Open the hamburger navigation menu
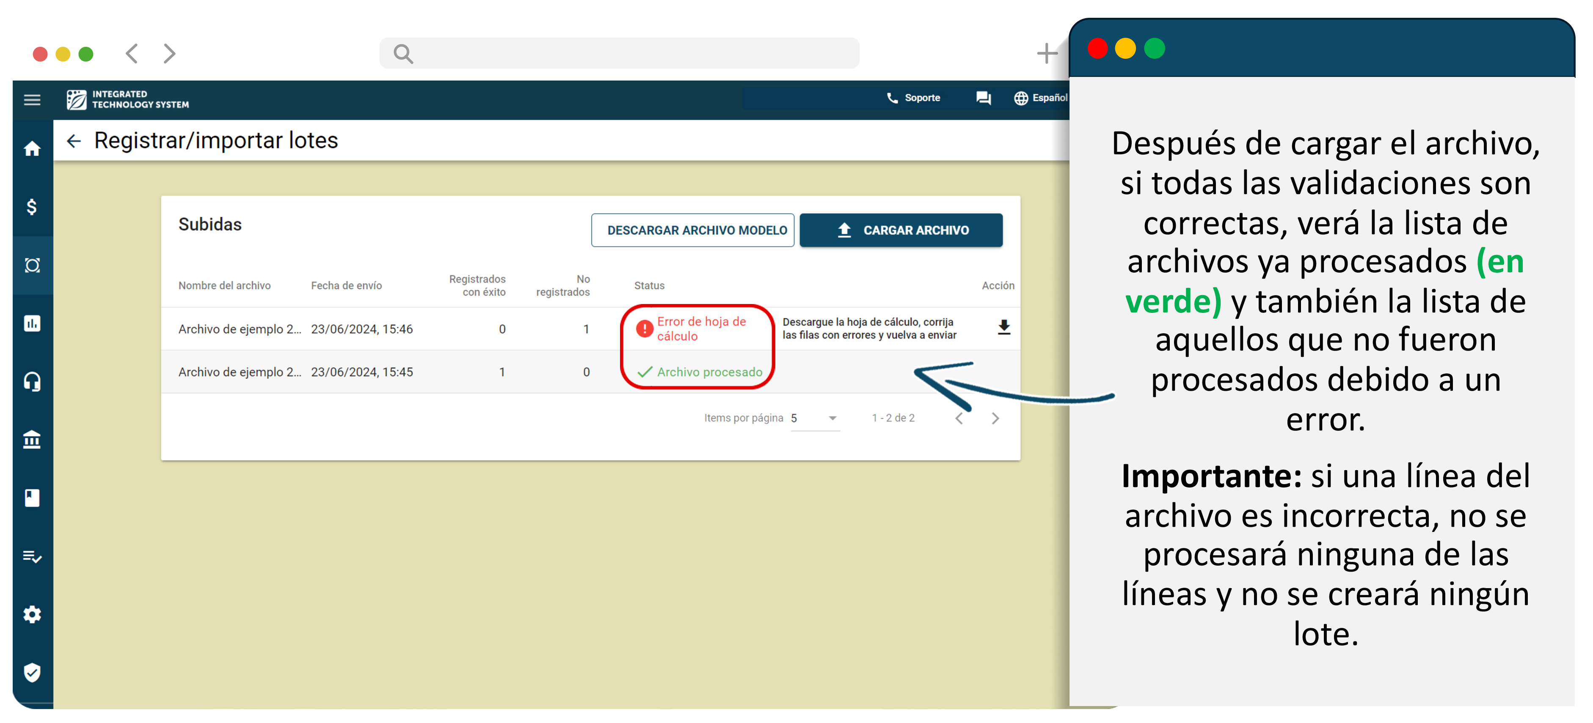 point(32,99)
